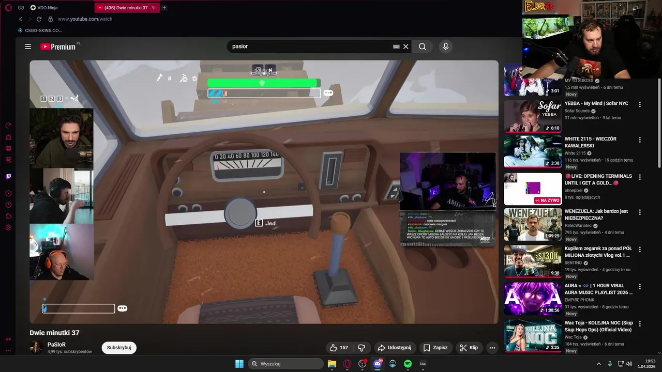This screenshot has height=372, width=662.
Task: Open options for Wac Toja video
Action: point(640,323)
